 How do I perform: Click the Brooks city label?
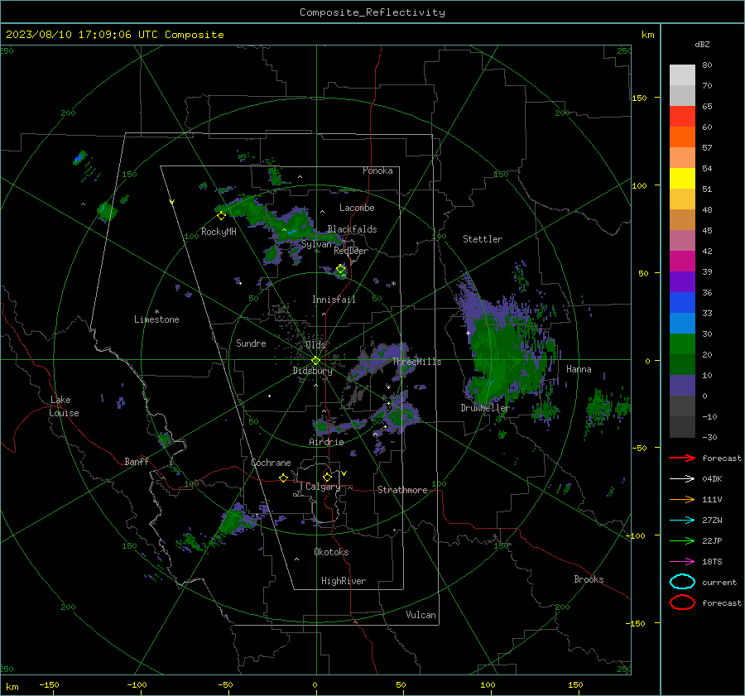click(589, 579)
